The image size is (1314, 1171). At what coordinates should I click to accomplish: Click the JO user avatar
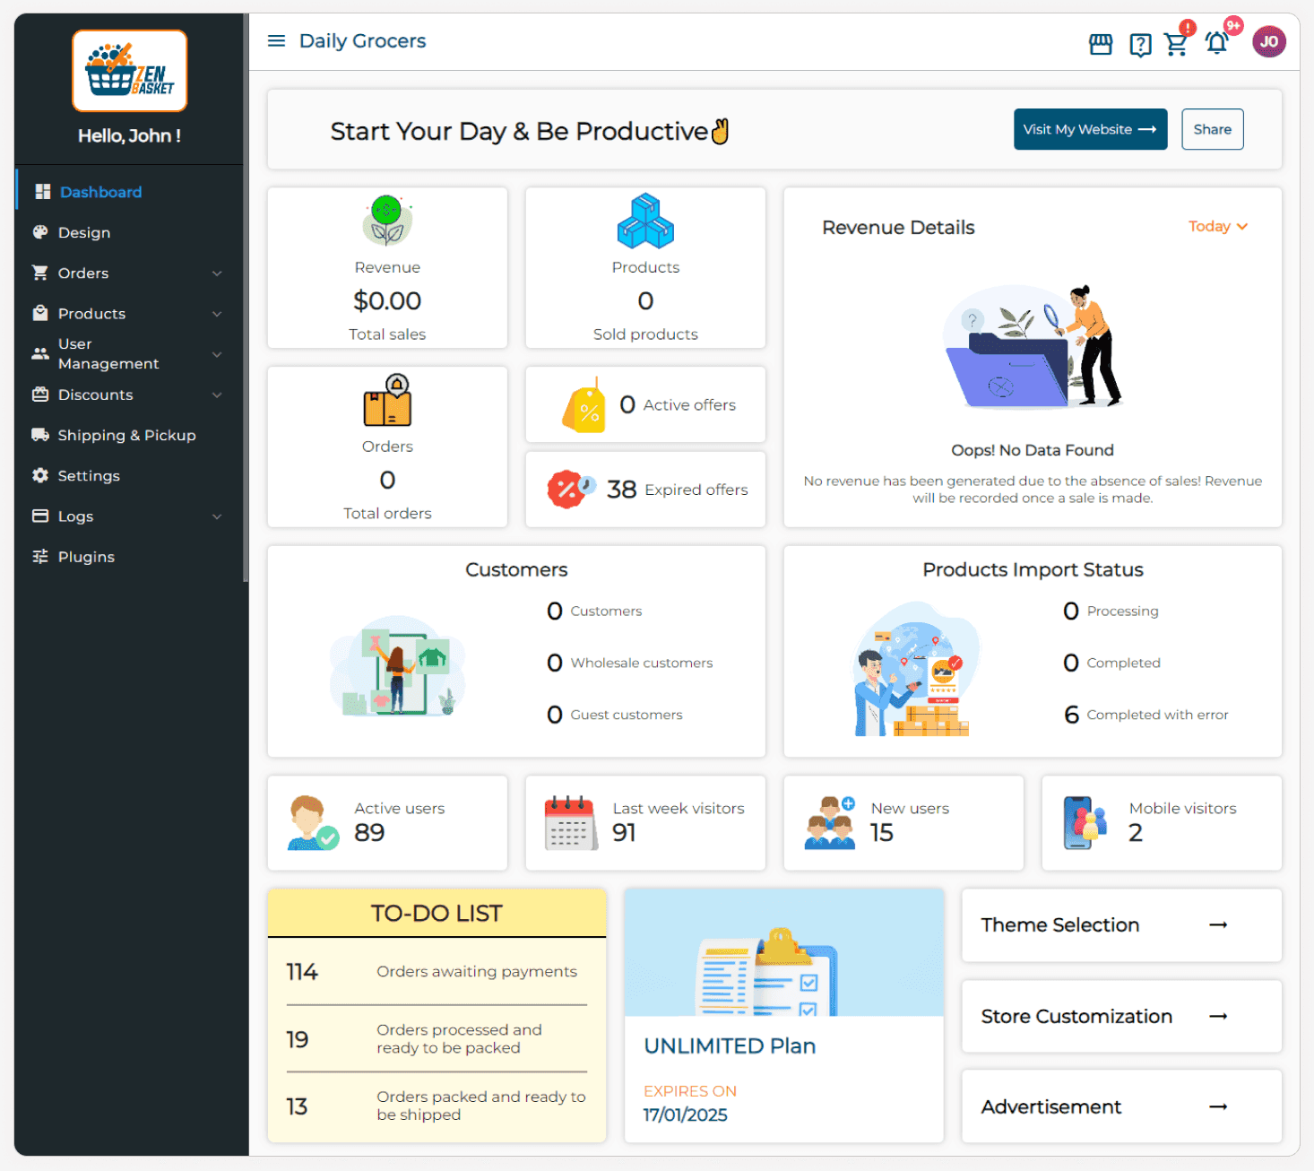coord(1268,41)
